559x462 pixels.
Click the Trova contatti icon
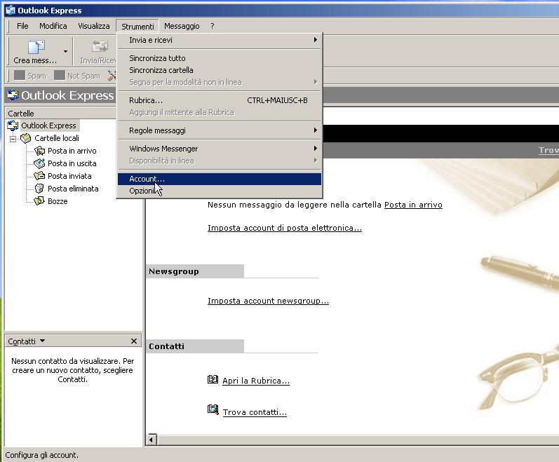pos(213,410)
